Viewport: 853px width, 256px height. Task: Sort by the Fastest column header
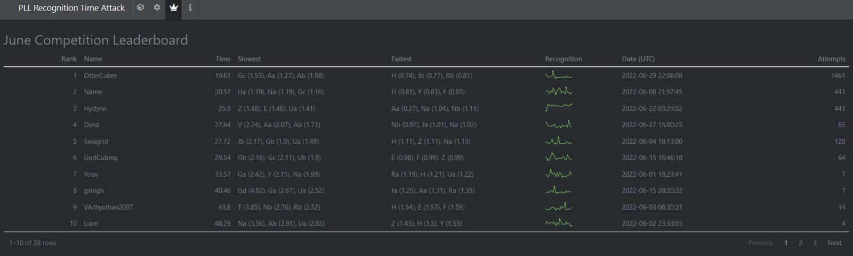pos(401,59)
